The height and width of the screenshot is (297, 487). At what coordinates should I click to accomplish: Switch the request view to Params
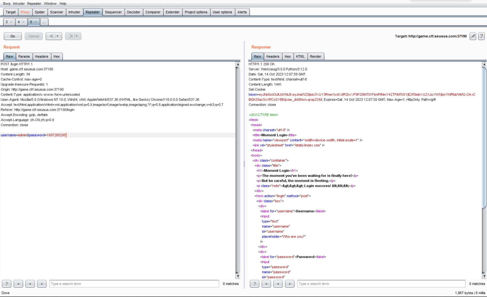point(24,56)
